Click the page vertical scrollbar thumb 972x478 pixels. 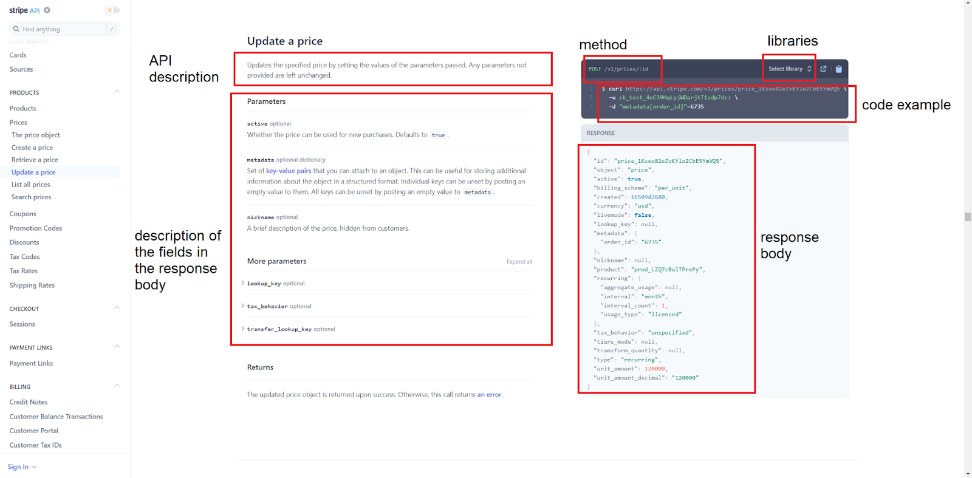click(x=968, y=217)
